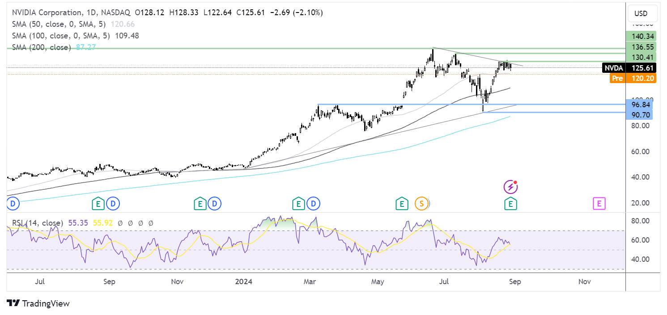Click the purple lightning news flash icon
This screenshot has height=315, width=667.
tap(510, 187)
